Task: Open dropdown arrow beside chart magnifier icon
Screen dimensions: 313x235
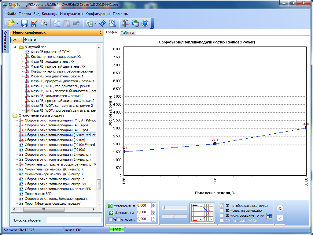Action: click(96, 23)
